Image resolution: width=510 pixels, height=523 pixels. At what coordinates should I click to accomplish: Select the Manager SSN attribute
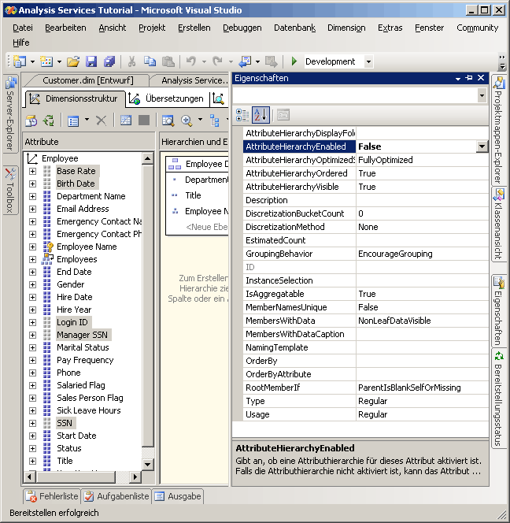tap(82, 335)
